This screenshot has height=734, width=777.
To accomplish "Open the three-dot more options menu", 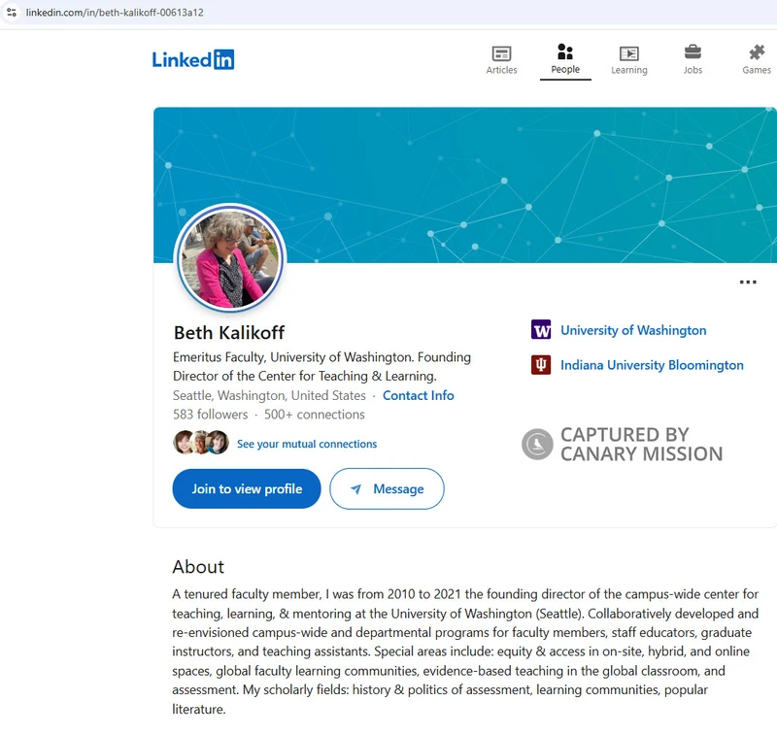I will 748,282.
